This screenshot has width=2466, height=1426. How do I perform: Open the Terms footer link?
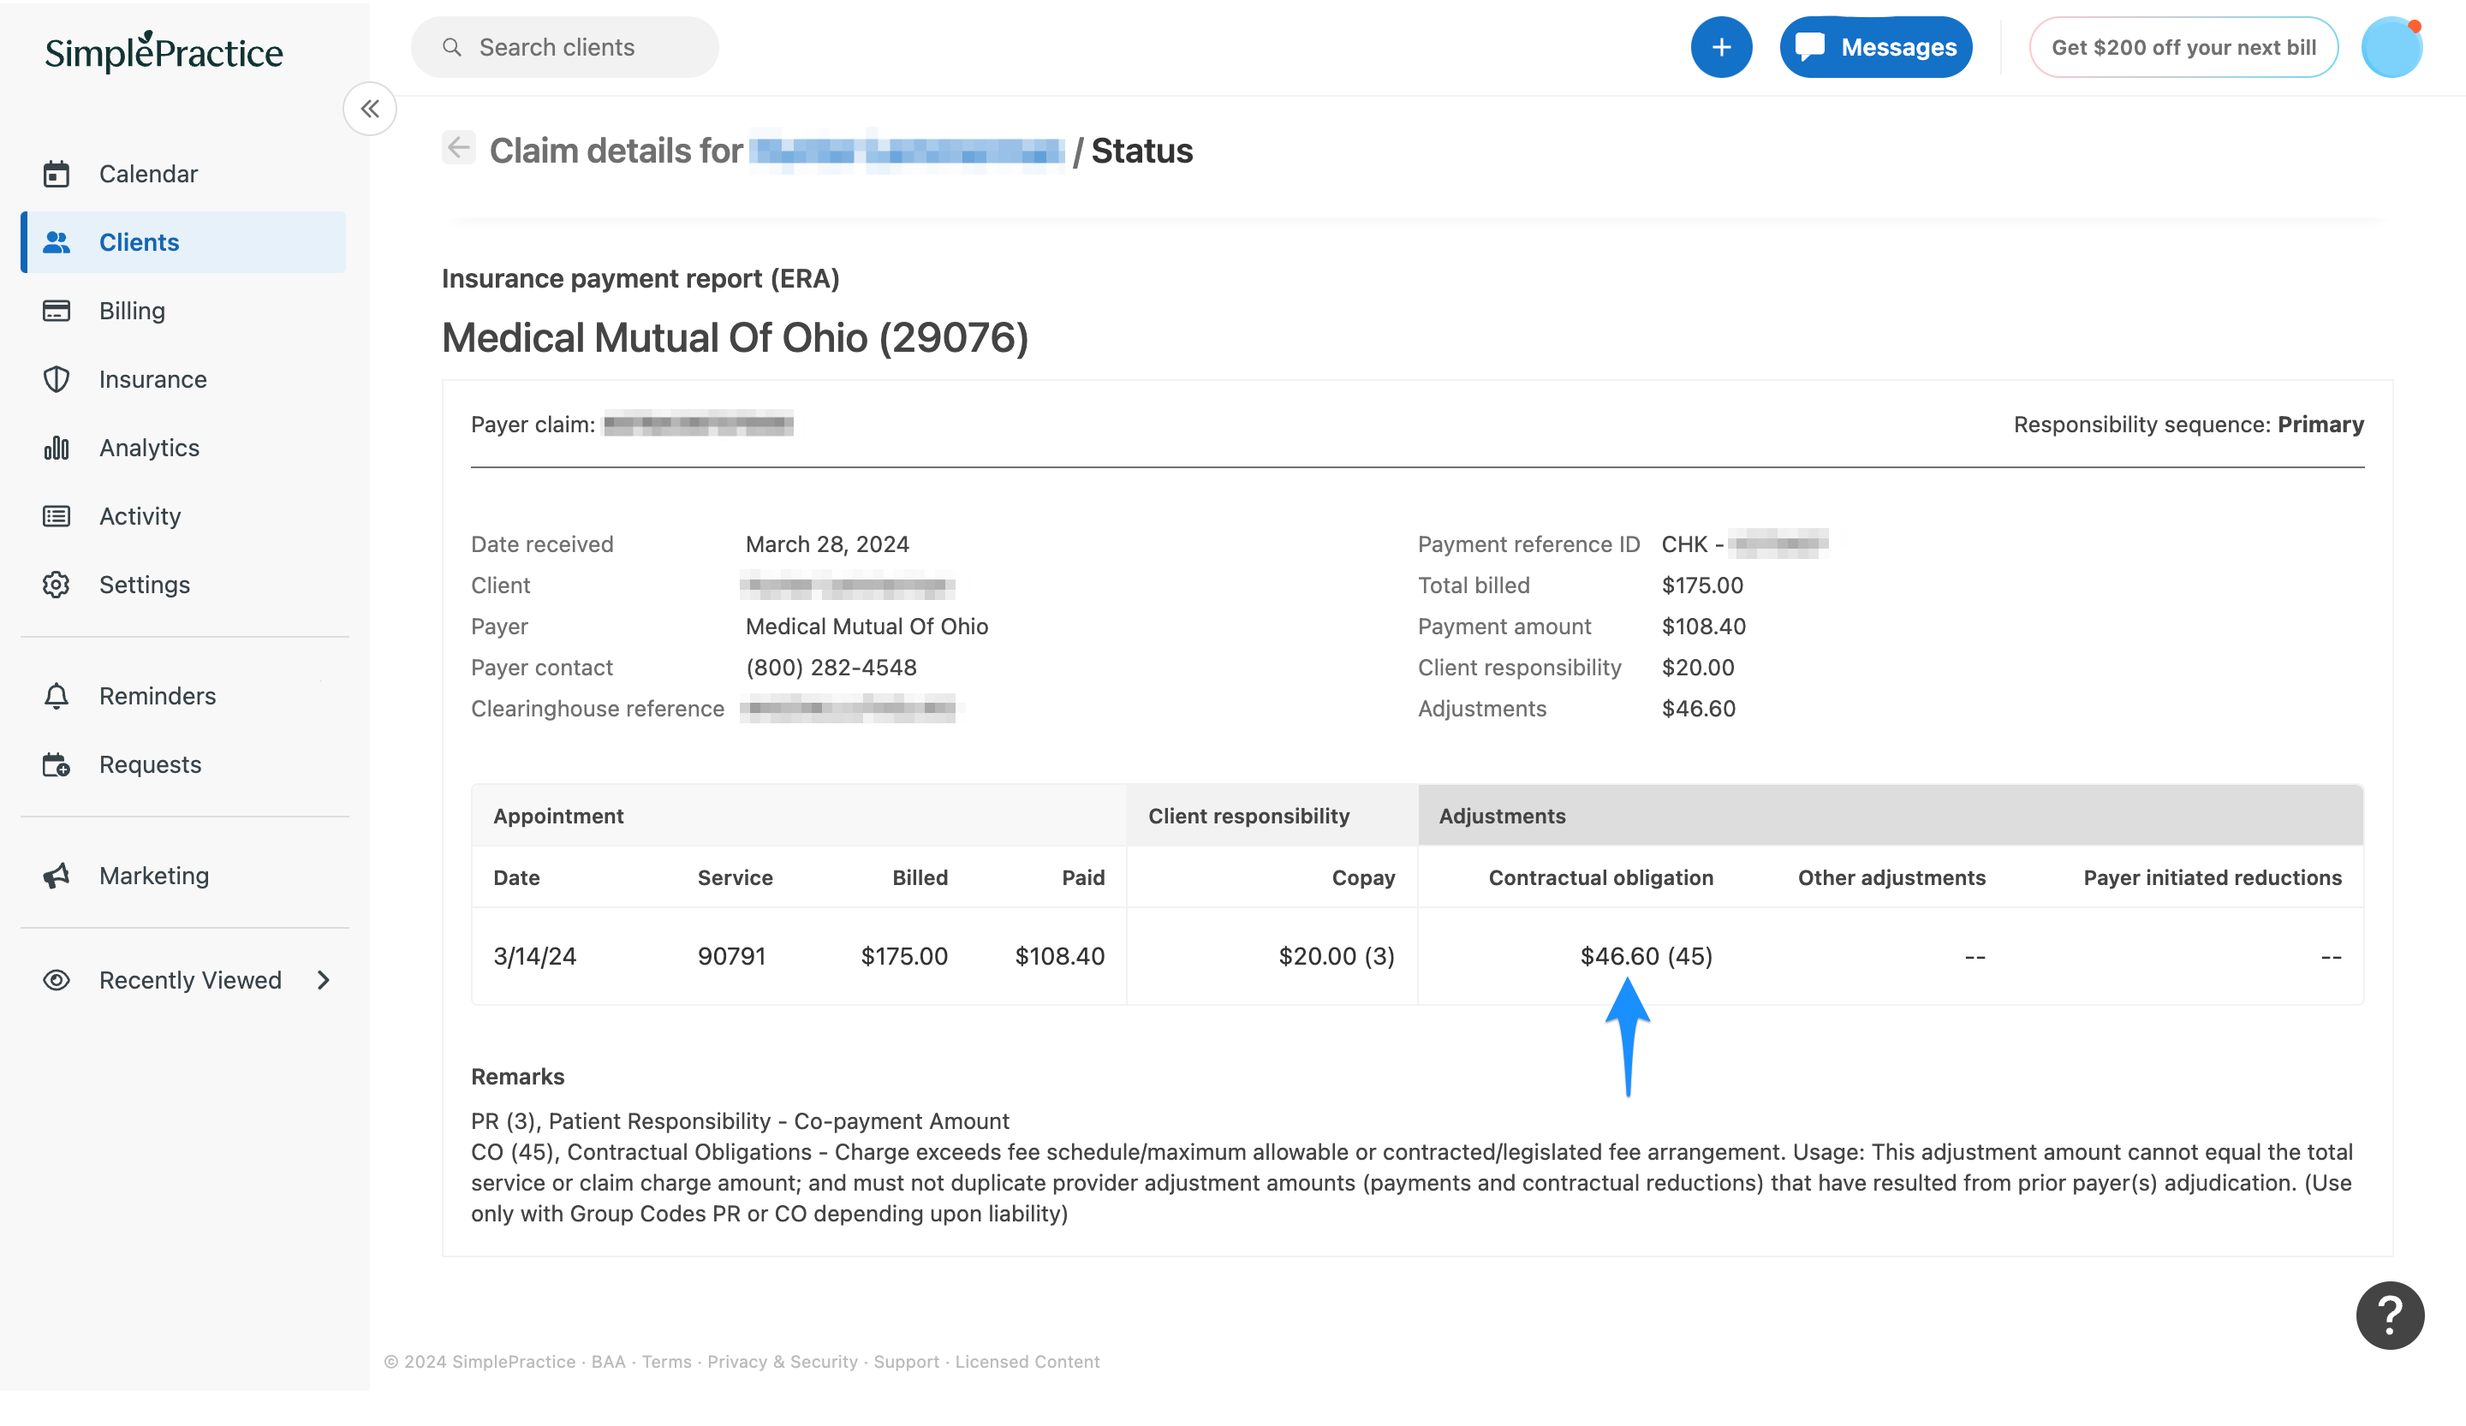[666, 1363]
